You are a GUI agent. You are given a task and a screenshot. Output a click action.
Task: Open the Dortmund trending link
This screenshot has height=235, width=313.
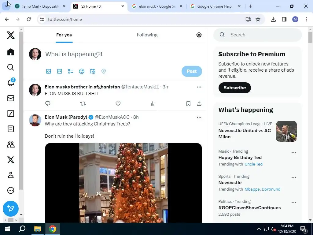[x=271, y=189]
